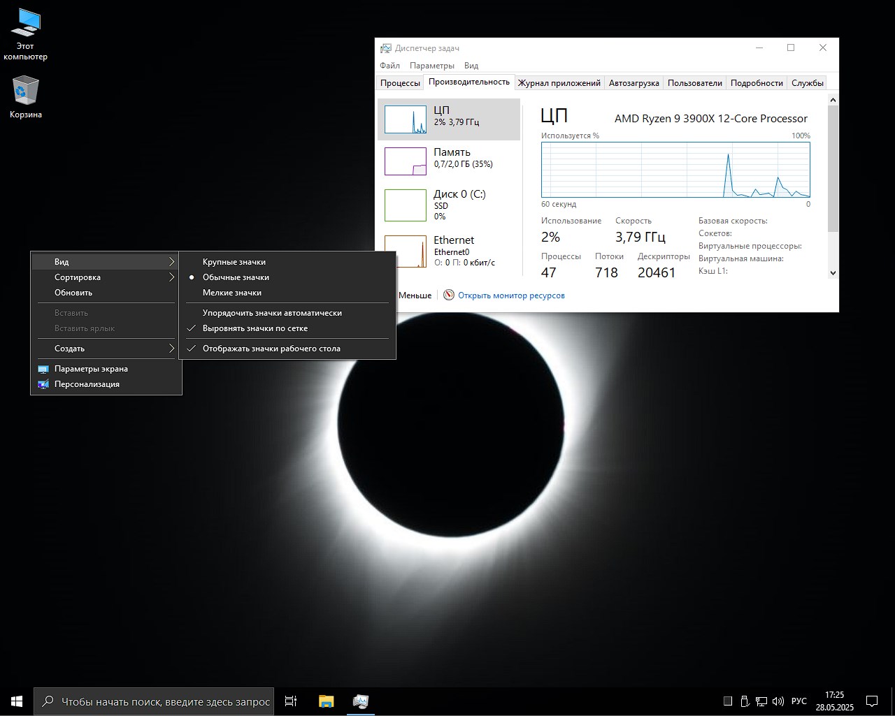Switch to the Процессы tab

point(400,83)
